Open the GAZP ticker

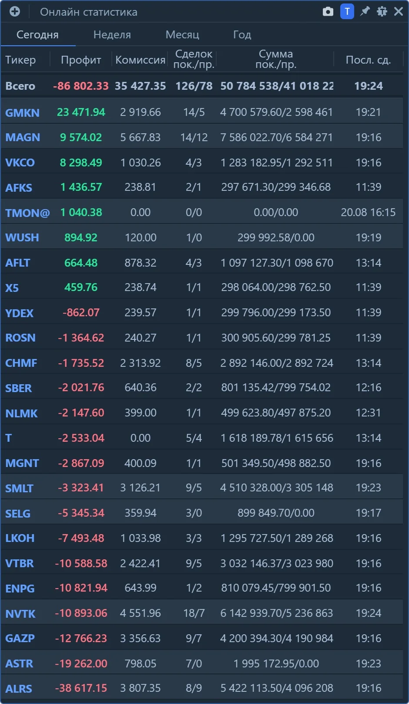pyautogui.click(x=20, y=638)
